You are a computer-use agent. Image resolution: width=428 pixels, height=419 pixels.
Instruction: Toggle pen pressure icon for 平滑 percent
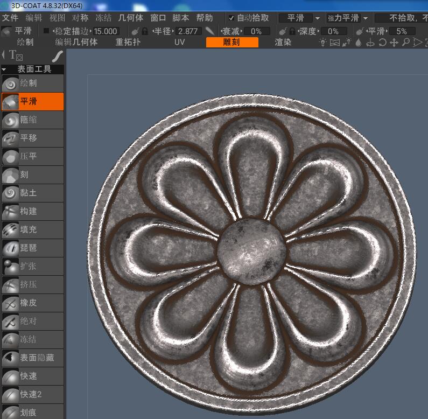tap(360, 31)
